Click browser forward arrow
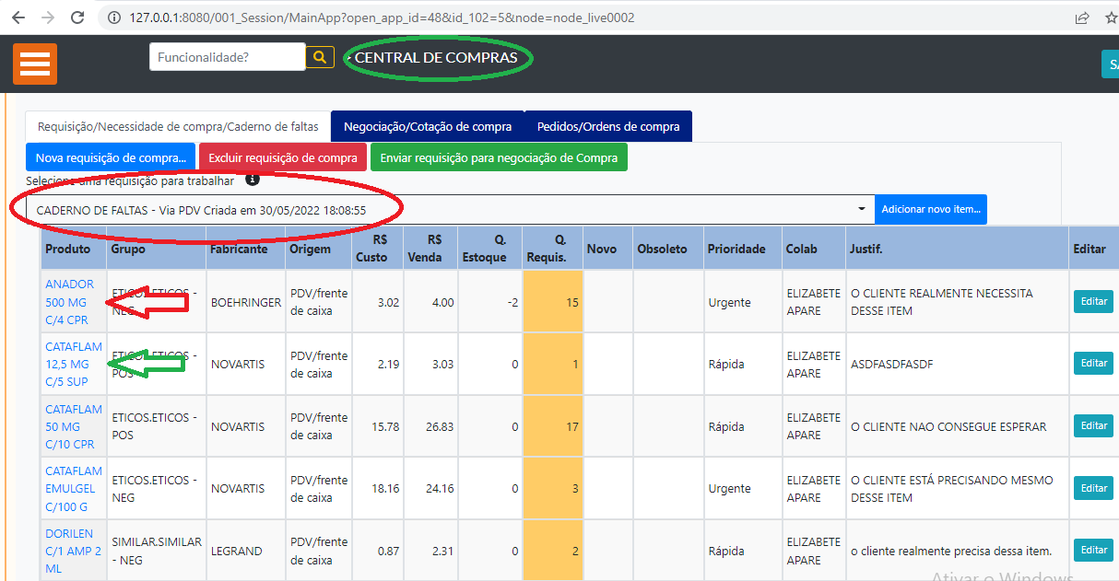This screenshot has width=1119, height=581. 48,17
